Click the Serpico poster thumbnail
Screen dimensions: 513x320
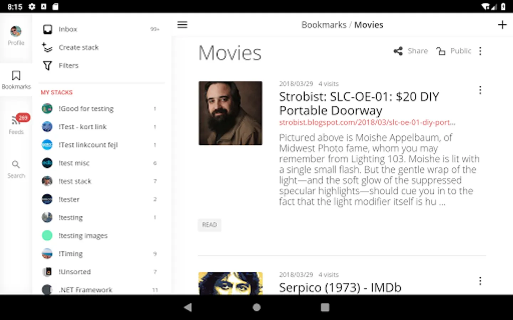click(x=230, y=283)
